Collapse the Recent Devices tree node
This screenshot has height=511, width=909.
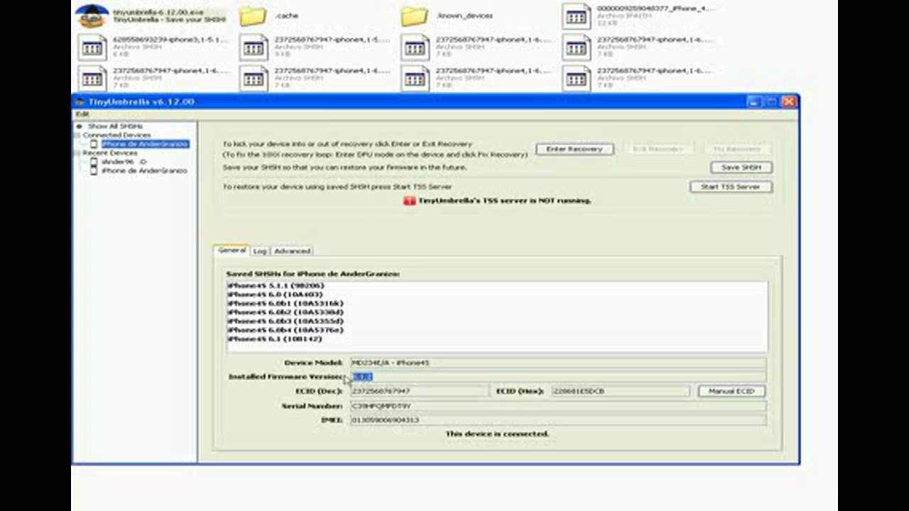tap(78, 153)
